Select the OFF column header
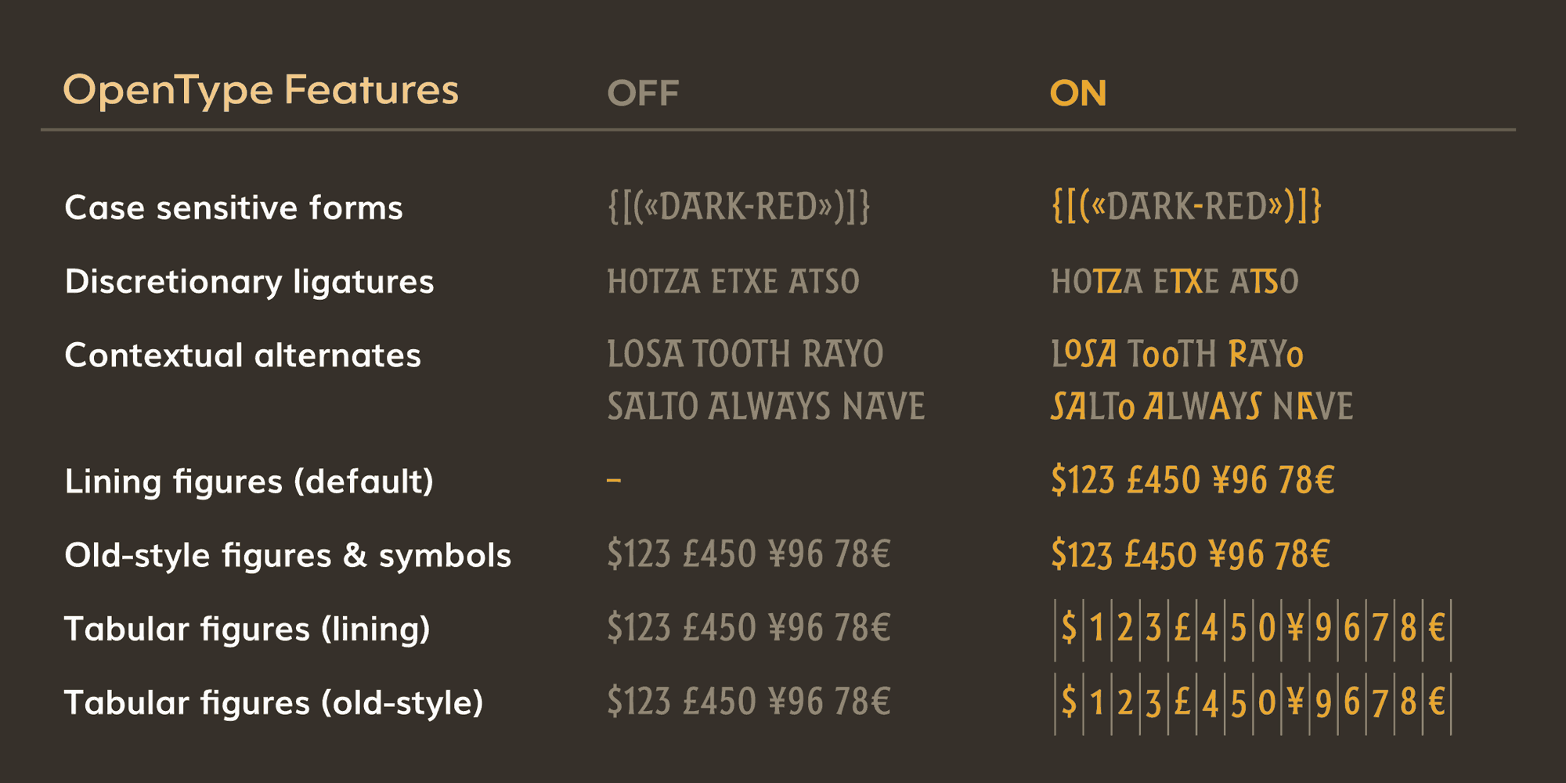 [643, 94]
